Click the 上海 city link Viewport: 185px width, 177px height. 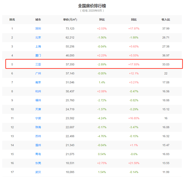pyautogui.click(x=38, y=46)
